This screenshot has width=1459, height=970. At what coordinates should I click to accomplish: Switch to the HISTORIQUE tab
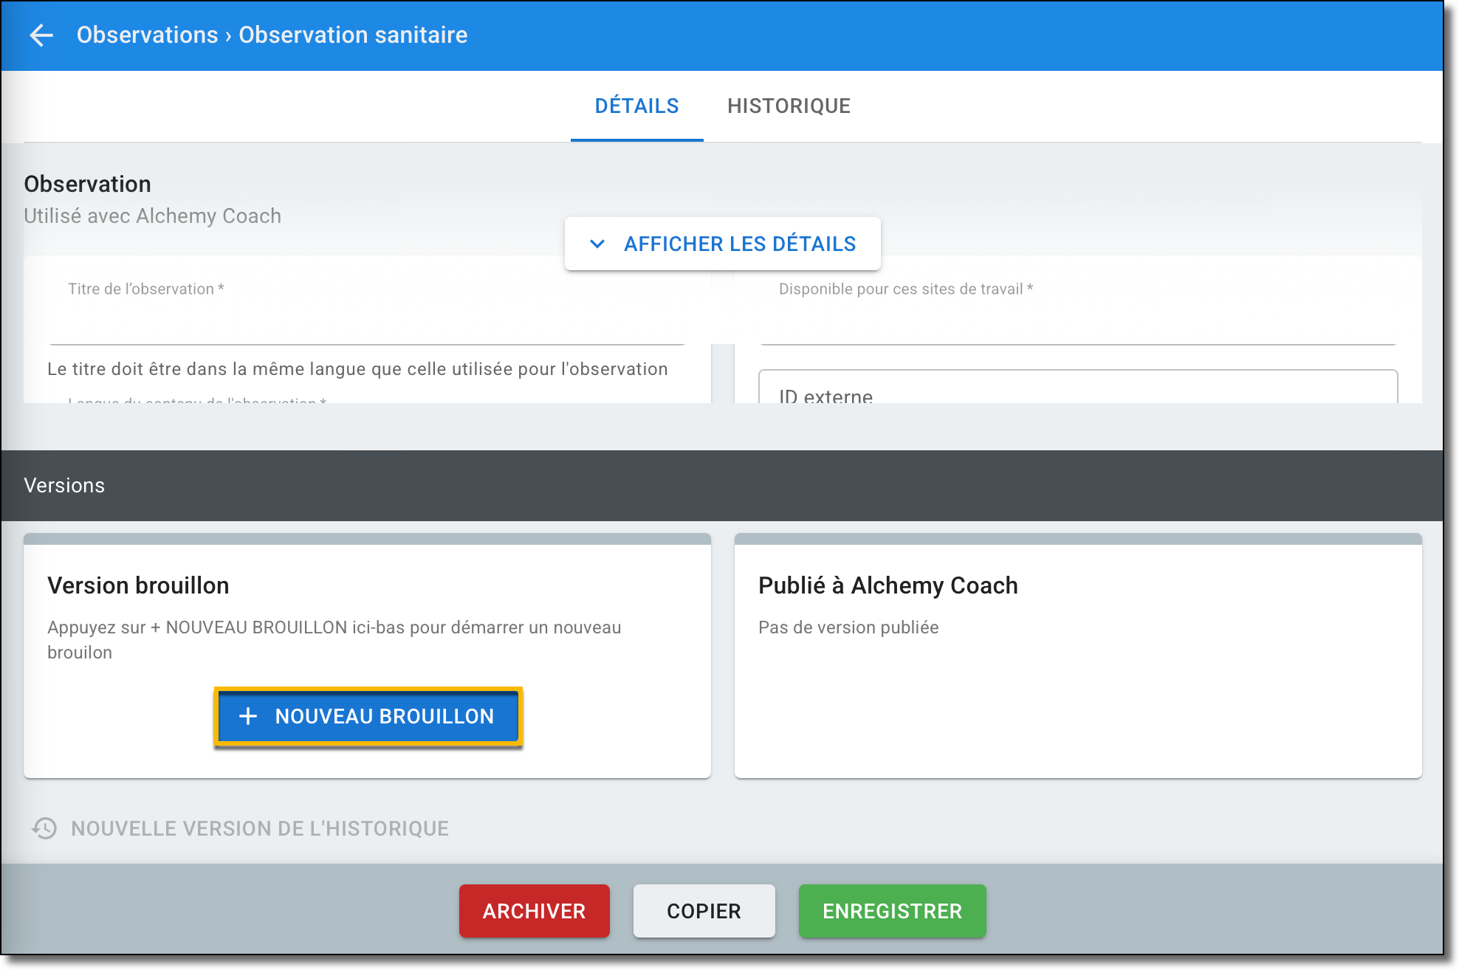click(789, 106)
